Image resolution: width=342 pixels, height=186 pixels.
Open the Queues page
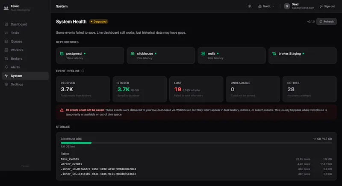tap(25, 41)
